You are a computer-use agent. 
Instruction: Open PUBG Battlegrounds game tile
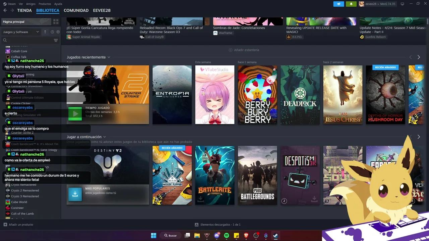pos(257,175)
